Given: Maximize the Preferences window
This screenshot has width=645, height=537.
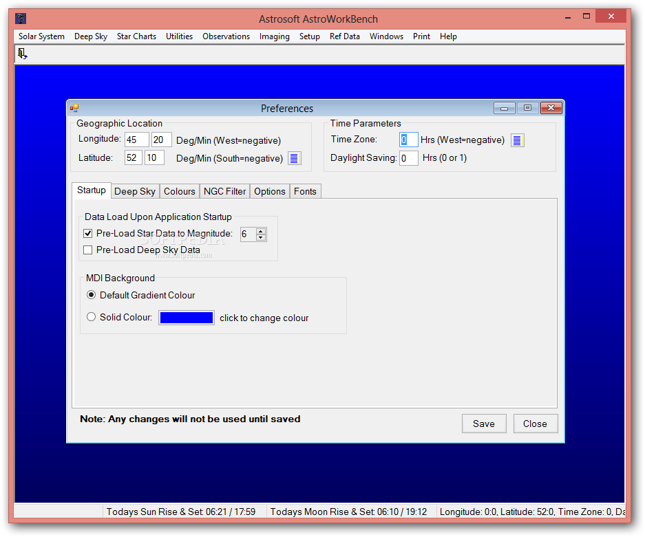Looking at the screenshot, I should point(527,108).
